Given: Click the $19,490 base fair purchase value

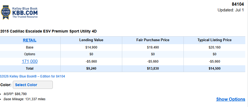Looking at the screenshot, I should pos(153,47).
